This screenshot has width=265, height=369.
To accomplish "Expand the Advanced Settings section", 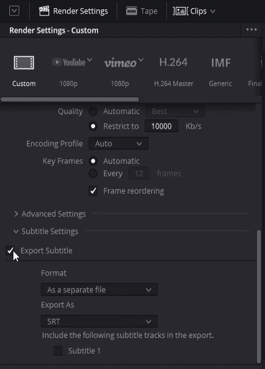I will point(50,214).
